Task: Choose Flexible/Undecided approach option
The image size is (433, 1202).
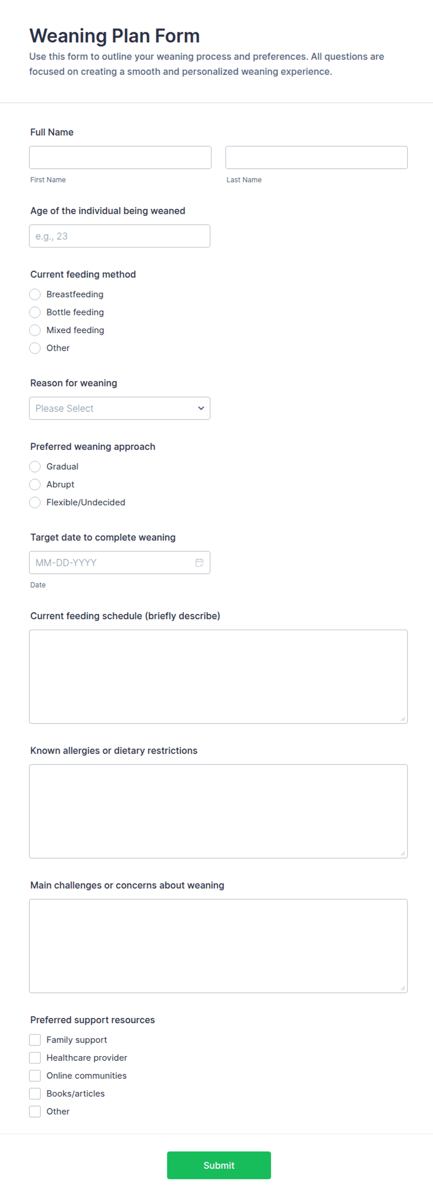Action: 35,502
